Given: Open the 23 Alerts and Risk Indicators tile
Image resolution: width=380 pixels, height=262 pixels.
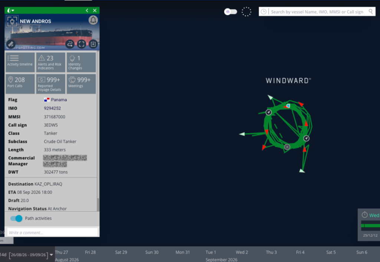Looking at the screenshot, I should pos(50,62).
